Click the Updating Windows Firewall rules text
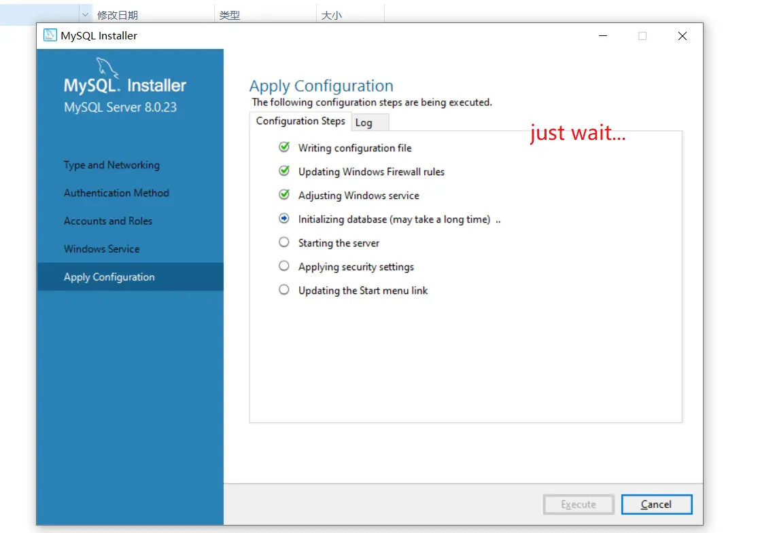The height and width of the screenshot is (533, 777). point(371,172)
